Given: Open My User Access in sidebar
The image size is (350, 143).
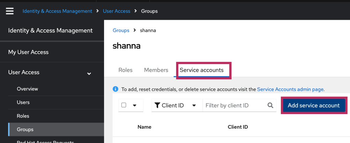Looking at the screenshot, I should point(28,52).
